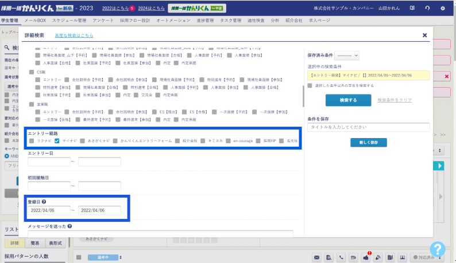Click the mail envelope icon in bottom toolbar
Viewport: 456px width, 263px height.
(316, 257)
